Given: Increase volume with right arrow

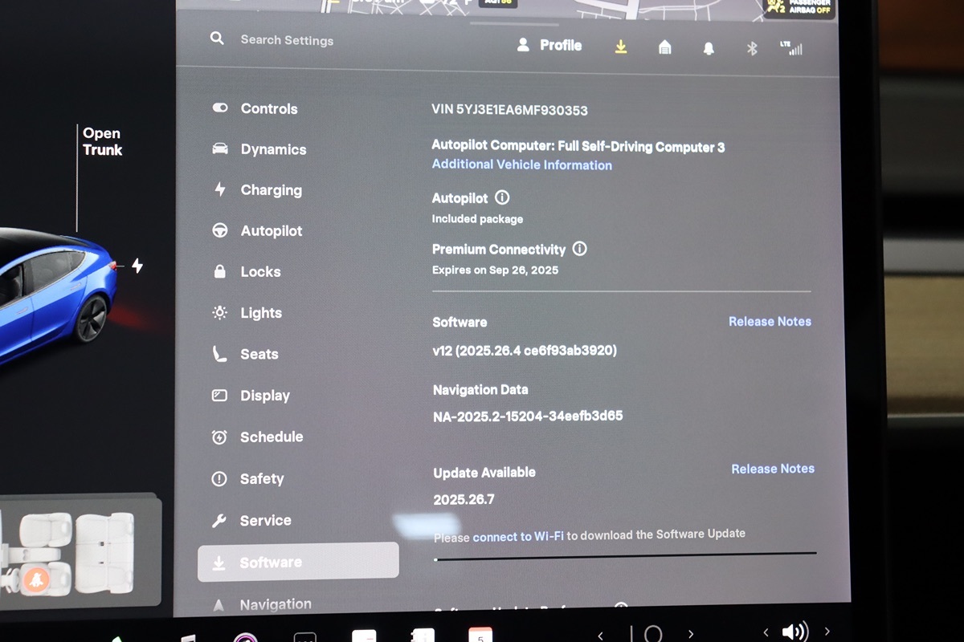Looking at the screenshot, I should 827,632.
